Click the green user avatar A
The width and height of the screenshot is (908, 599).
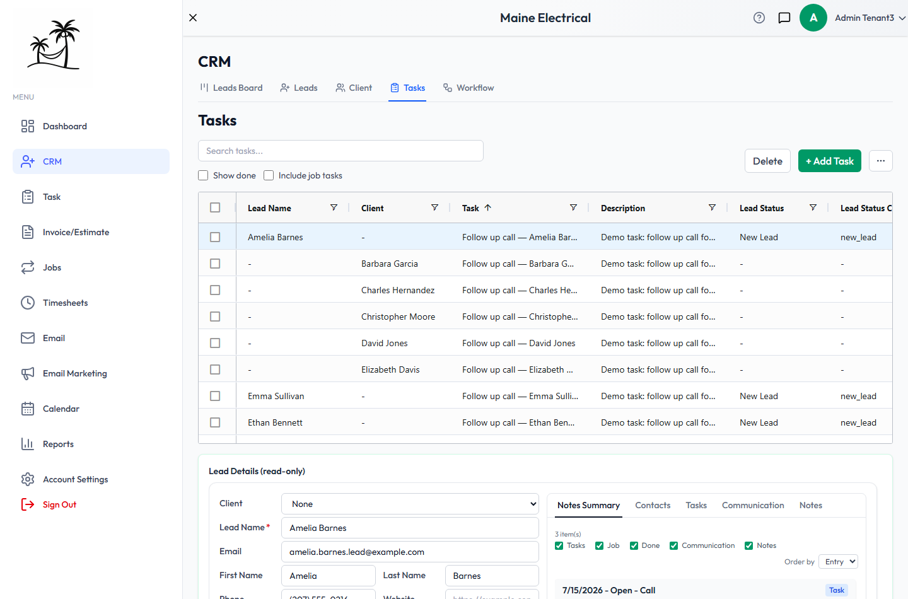(x=813, y=18)
